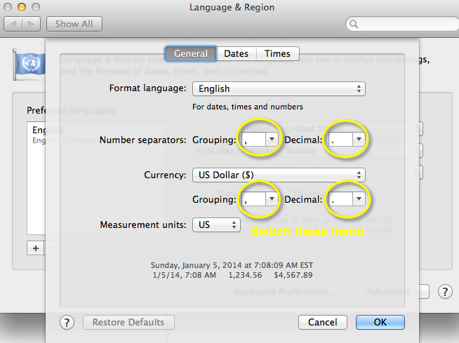459x343 pixels.
Task: Click the yellow minimize window button
Action: 22,7
